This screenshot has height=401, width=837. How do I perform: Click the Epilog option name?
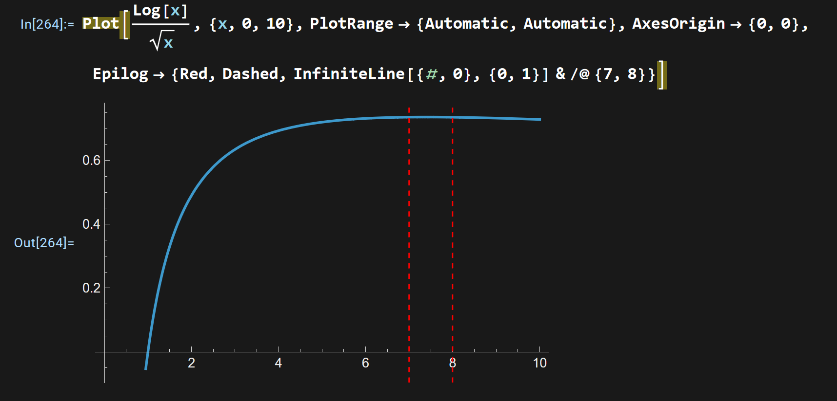click(x=120, y=73)
